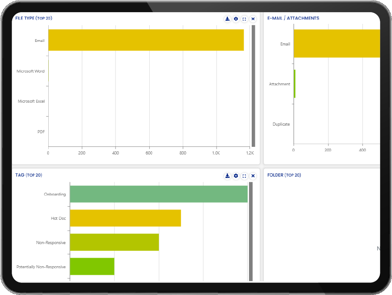Image resolution: width=392 pixels, height=295 pixels.
Task: Download the Tag chart data
Action: click(x=227, y=176)
